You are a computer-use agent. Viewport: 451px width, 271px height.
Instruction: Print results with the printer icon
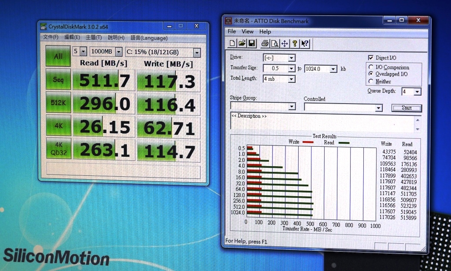(265, 43)
